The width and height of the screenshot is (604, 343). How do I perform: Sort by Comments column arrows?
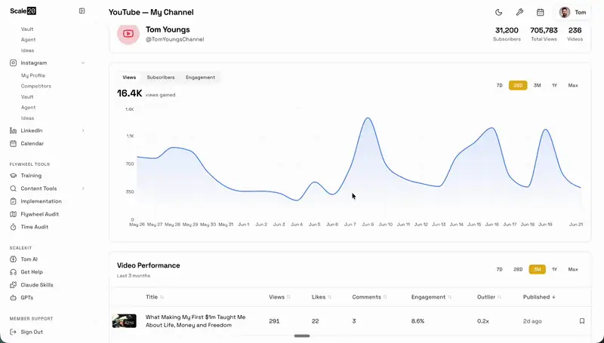tap(385, 297)
